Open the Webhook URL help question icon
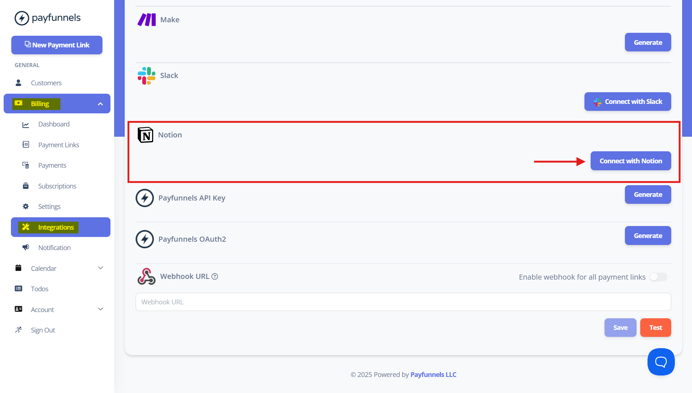 (x=215, y=276)
